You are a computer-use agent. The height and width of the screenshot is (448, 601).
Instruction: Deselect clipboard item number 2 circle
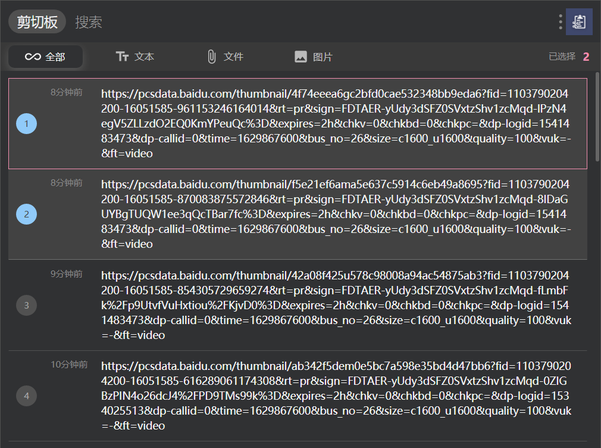pos(26,214)
